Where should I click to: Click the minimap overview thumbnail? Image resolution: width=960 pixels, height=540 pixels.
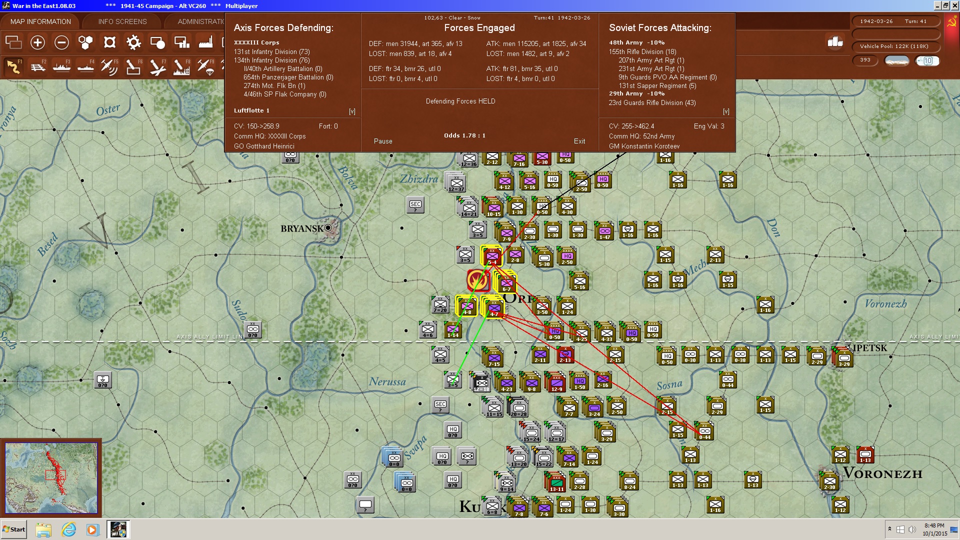51,477
